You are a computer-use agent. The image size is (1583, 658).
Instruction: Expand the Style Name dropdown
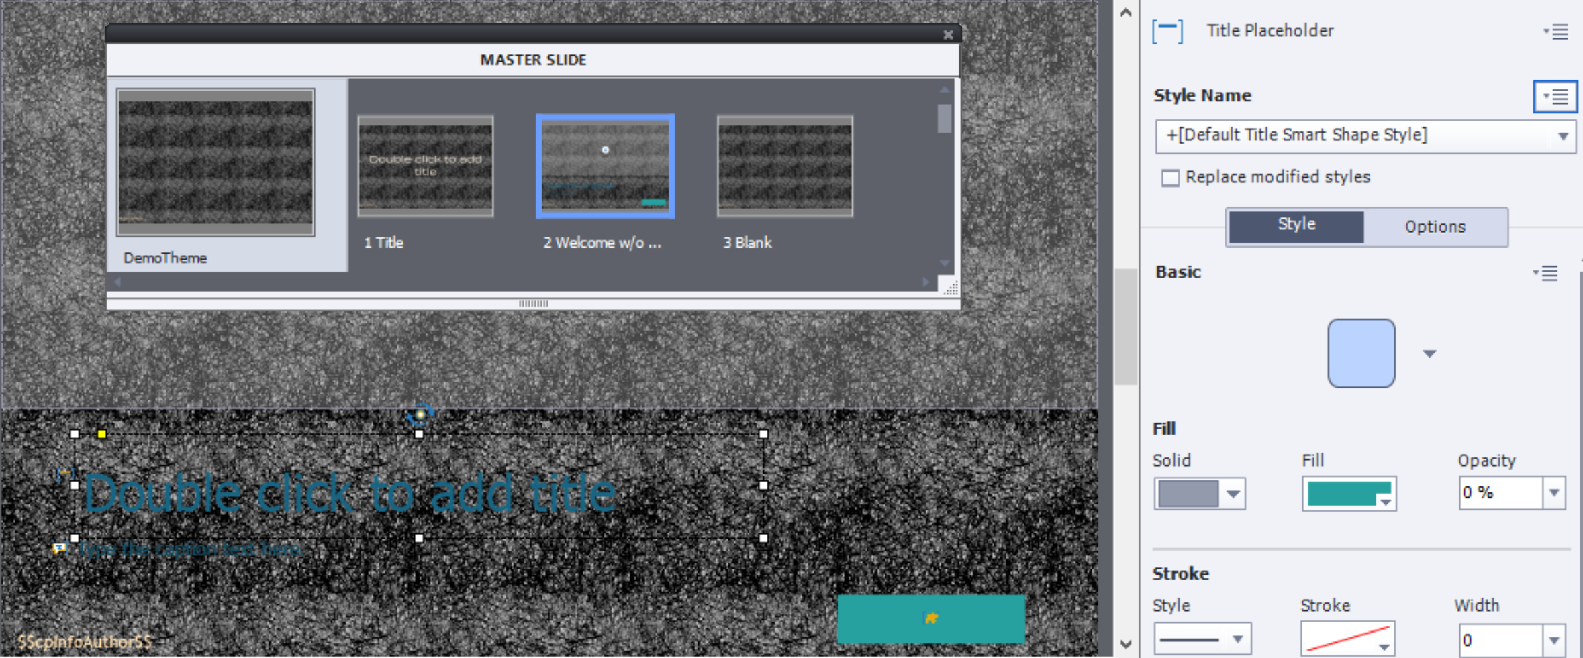[1563, 136]
